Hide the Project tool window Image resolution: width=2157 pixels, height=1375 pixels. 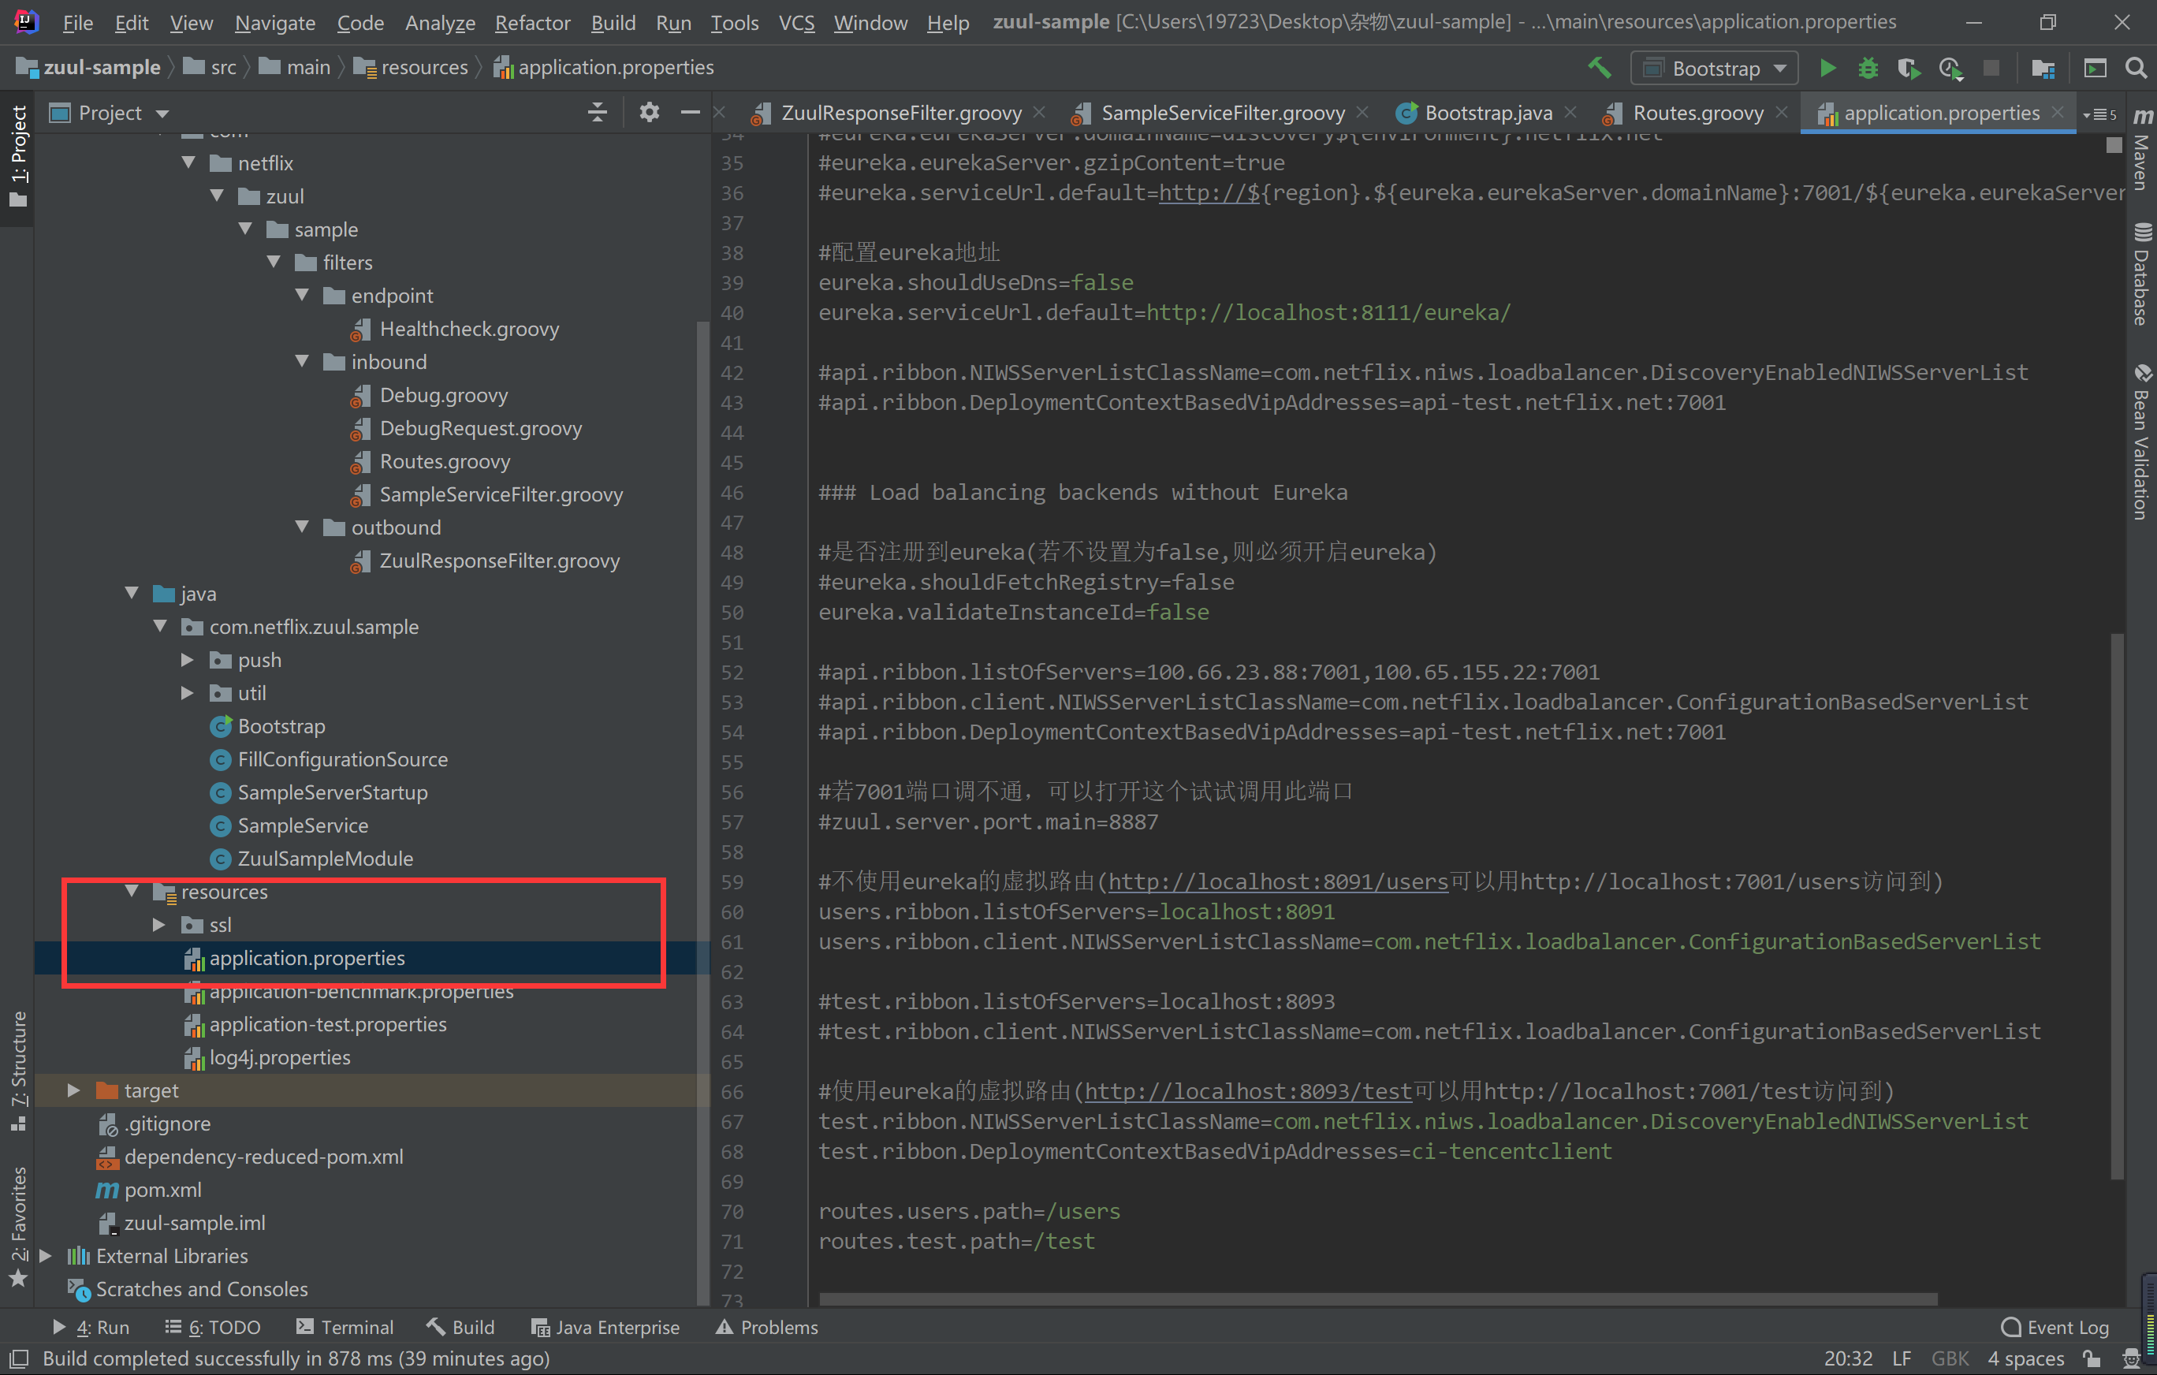[x=690, y=112]
